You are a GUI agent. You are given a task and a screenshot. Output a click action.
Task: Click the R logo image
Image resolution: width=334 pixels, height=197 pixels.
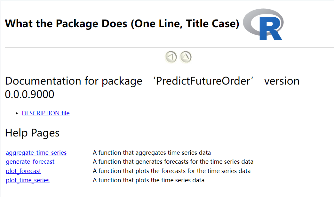(263, 24)
